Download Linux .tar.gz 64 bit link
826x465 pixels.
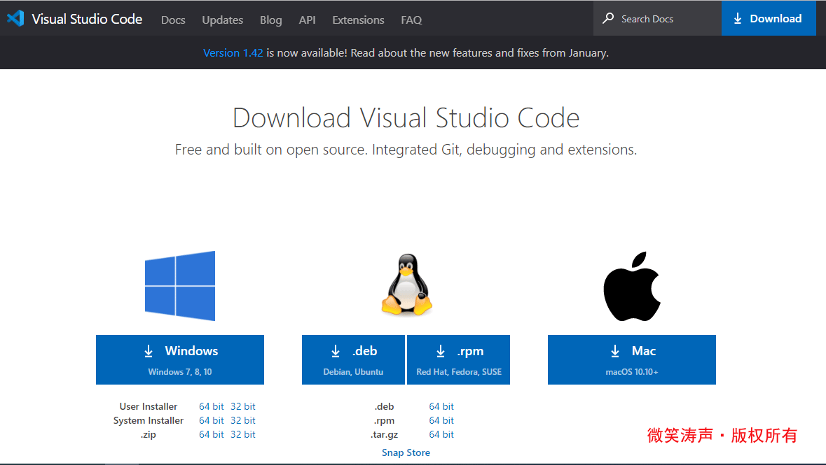[441, 434]
